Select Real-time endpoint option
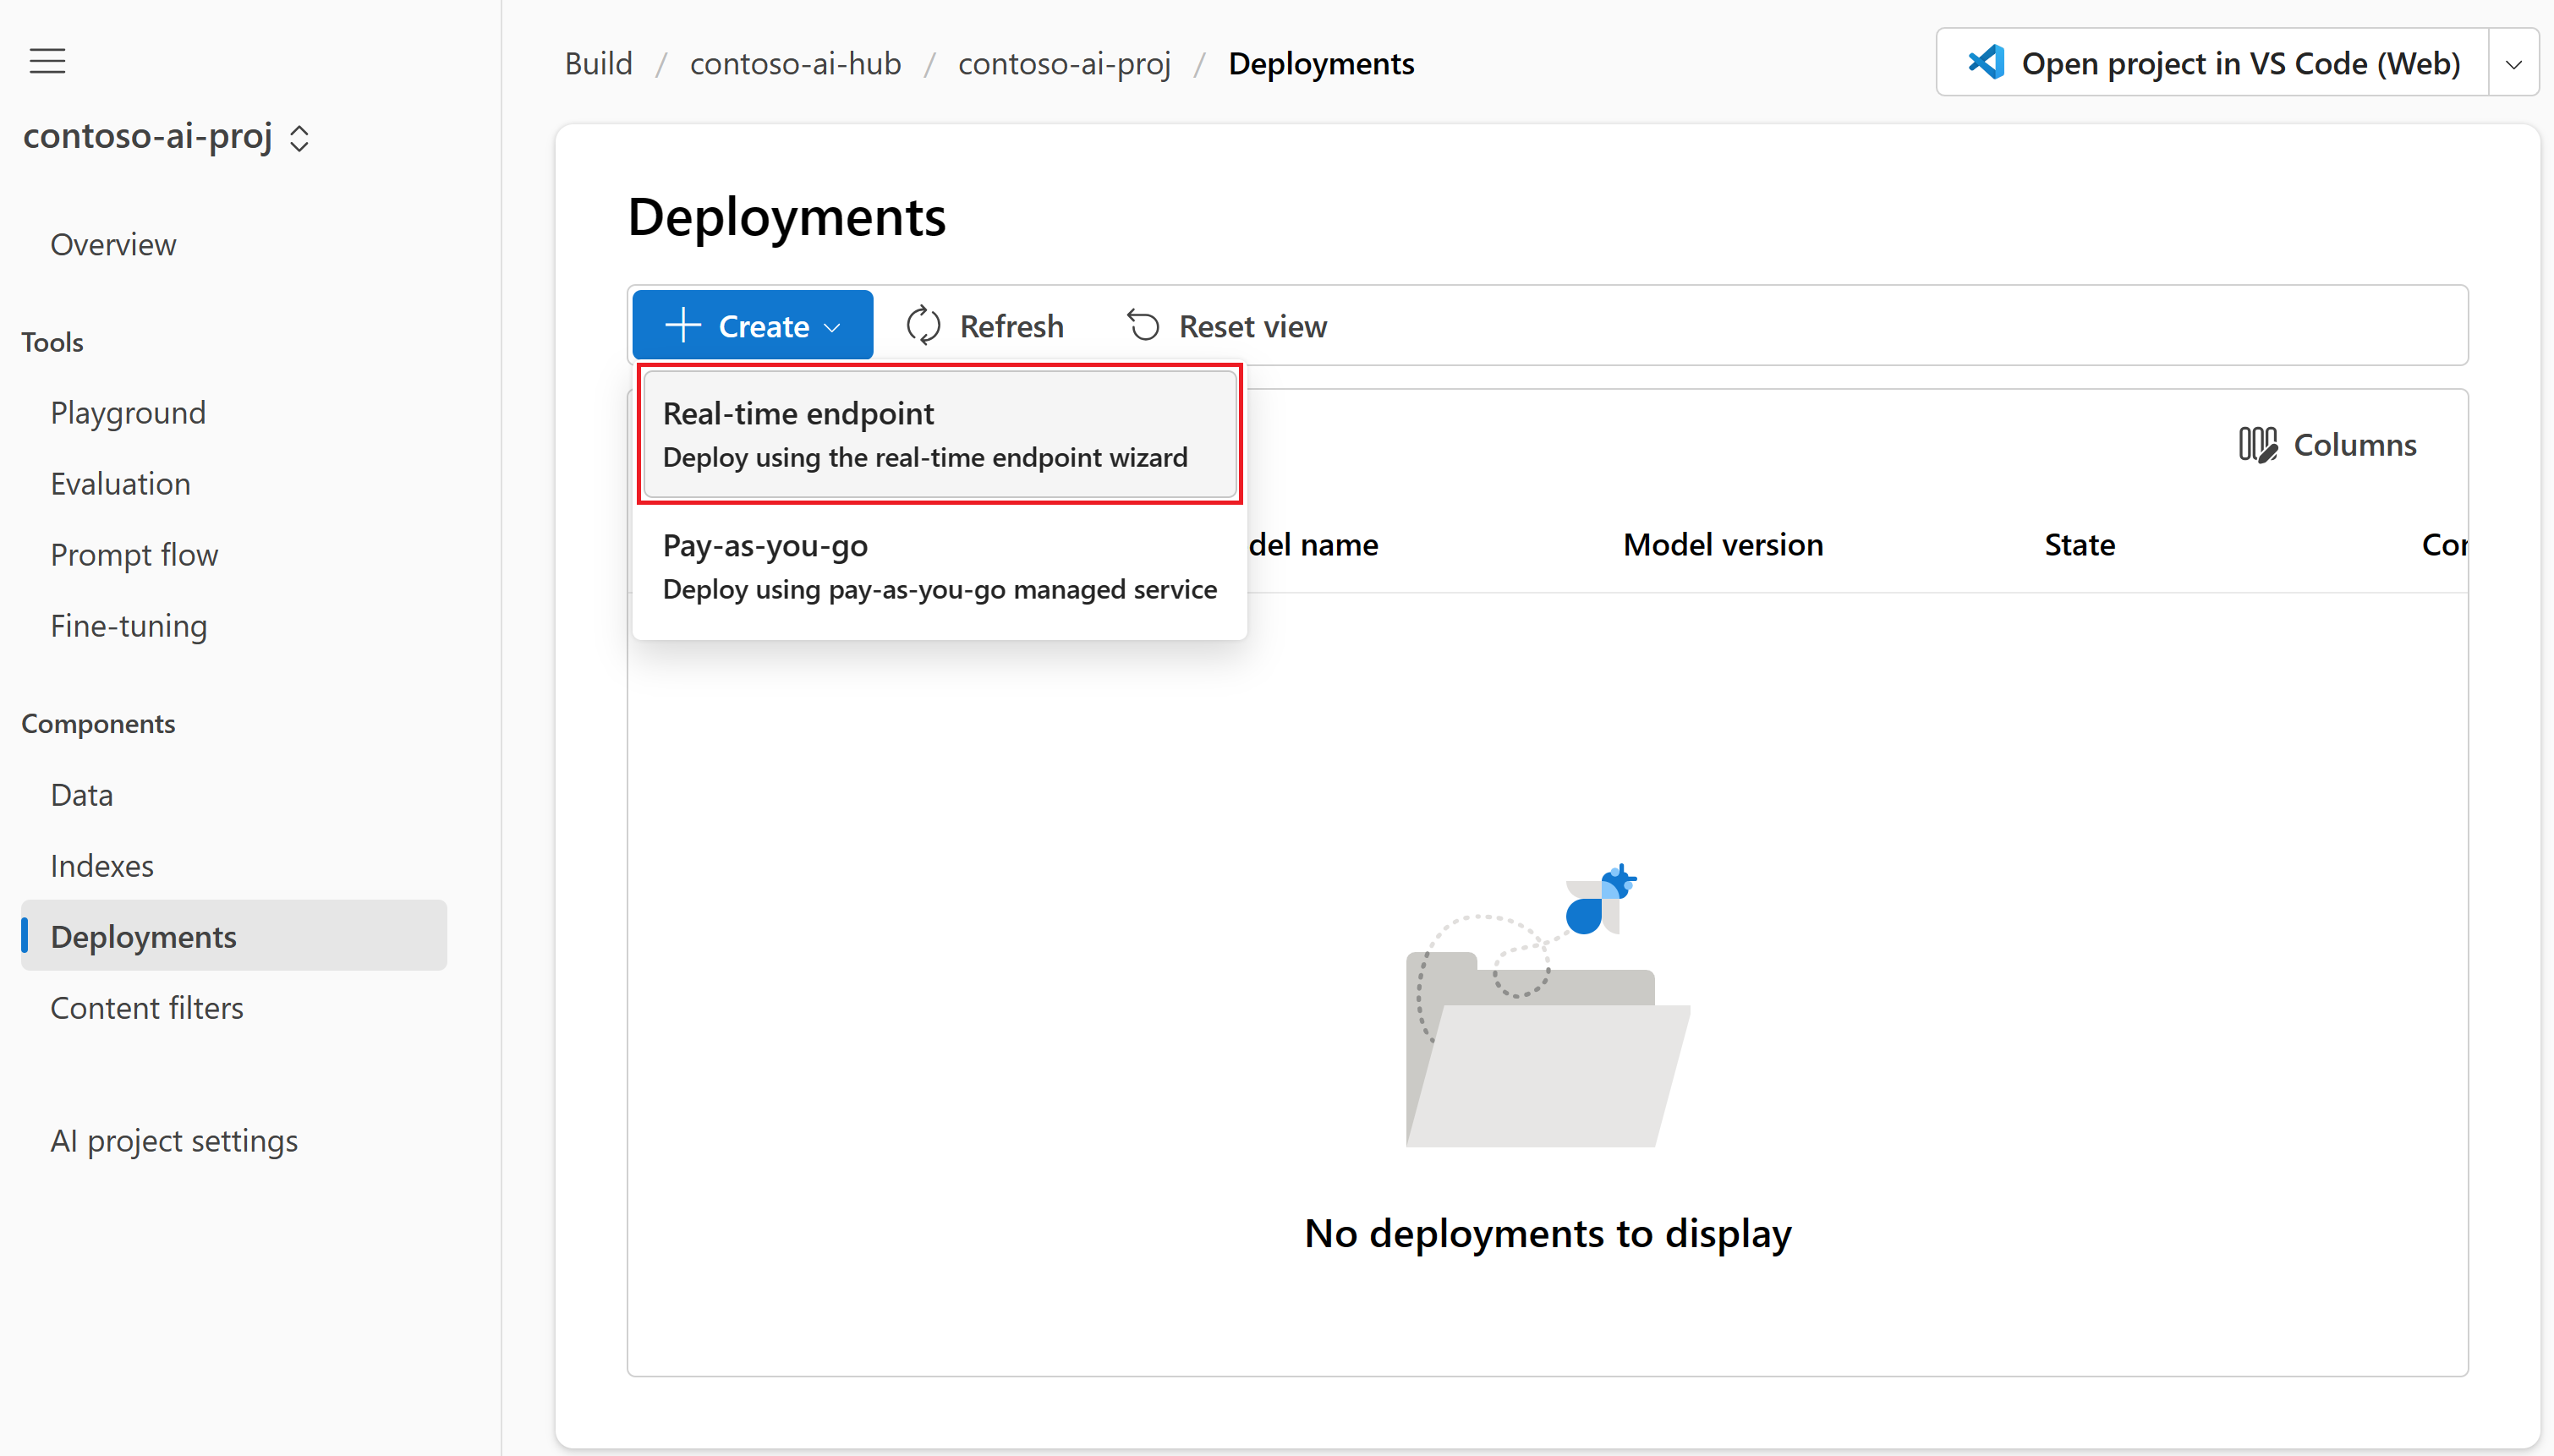 click(940, 434)
